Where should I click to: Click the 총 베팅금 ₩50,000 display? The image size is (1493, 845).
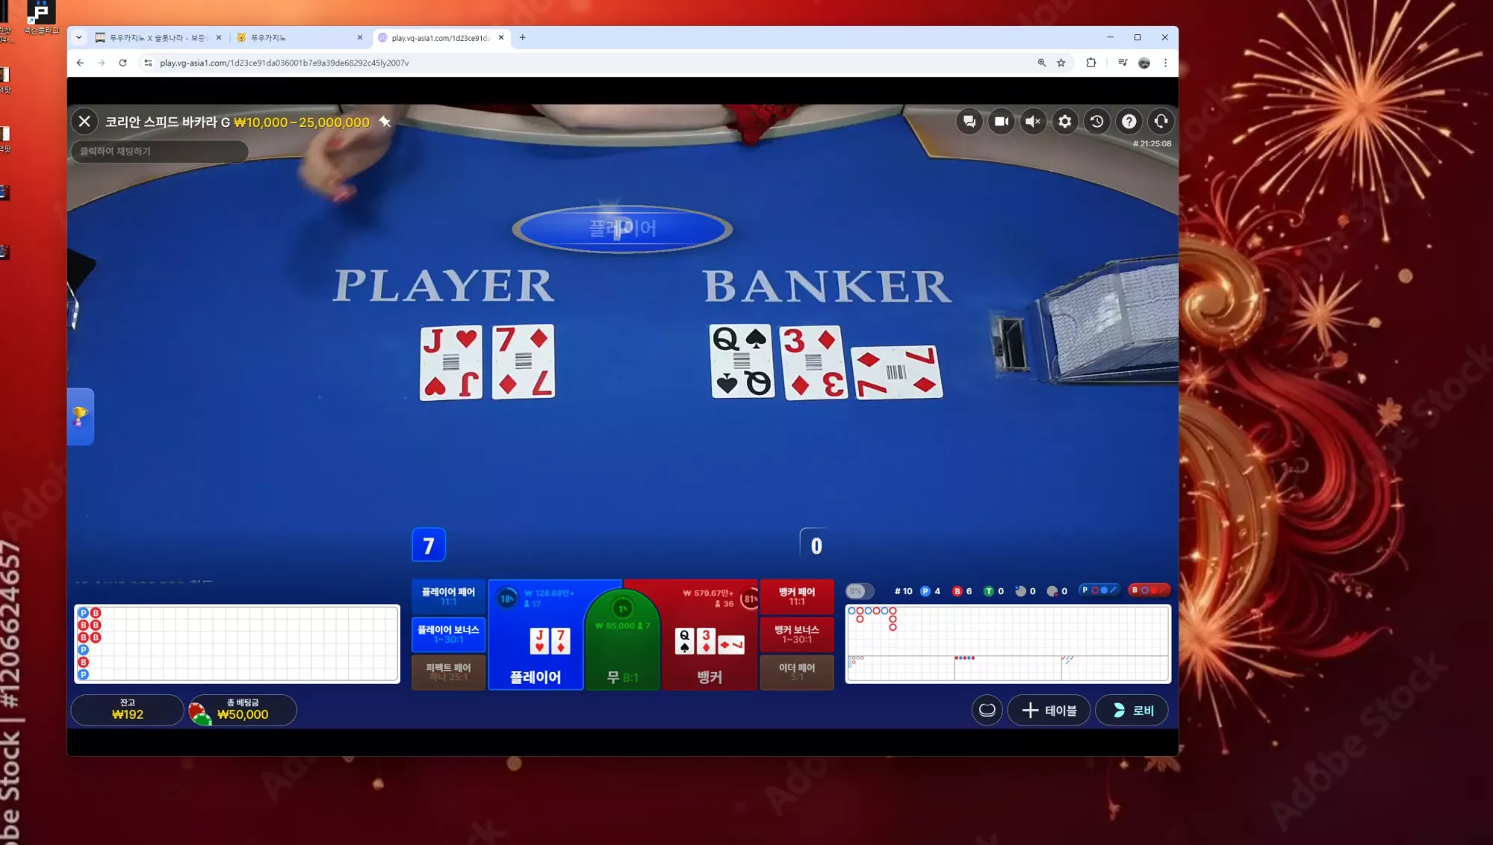click(243, 710)
